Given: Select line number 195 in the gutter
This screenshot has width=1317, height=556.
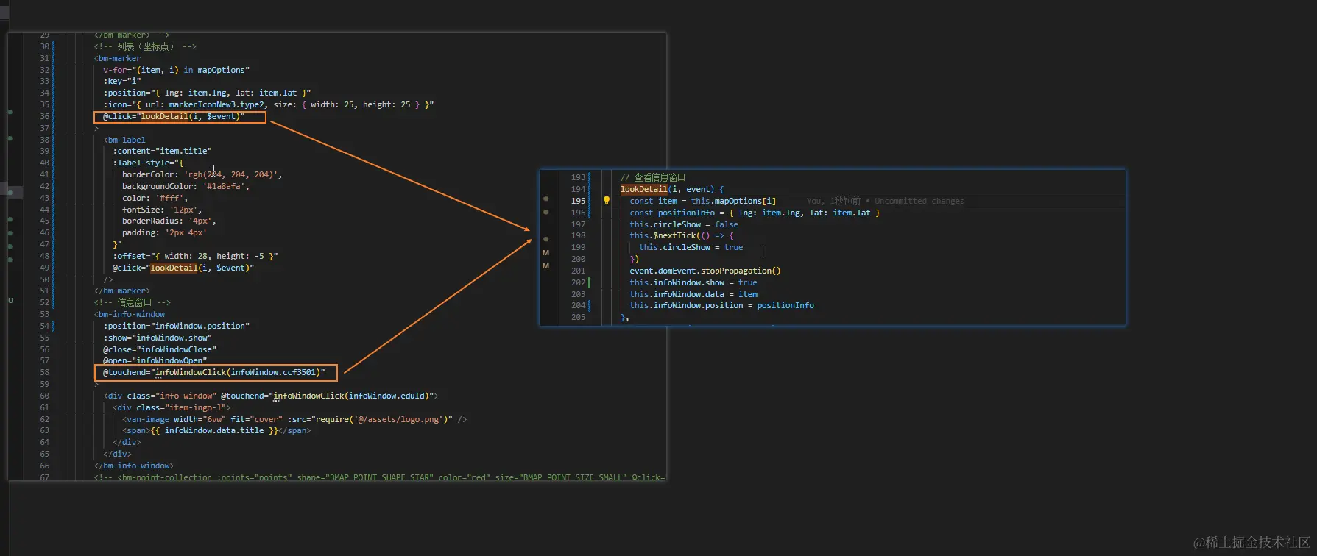Looking at the screenshot, I should 578,201.
